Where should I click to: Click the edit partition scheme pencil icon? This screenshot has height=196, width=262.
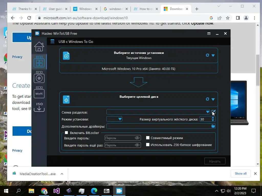click(x=214, y=112)
